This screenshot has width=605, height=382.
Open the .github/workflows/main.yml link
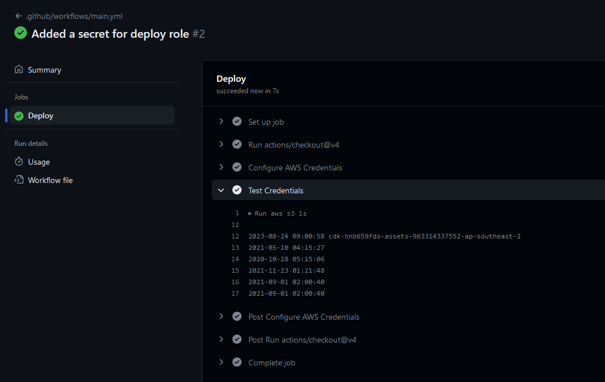click(x=74, y=16)
